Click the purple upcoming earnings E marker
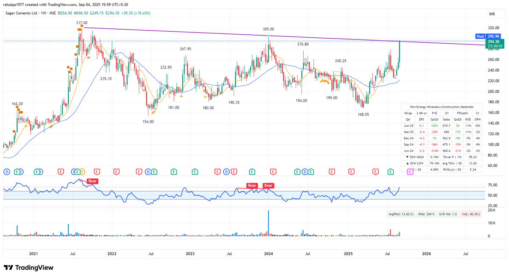Image resolution: width=509 pixels, height=277 pixels. [x=410, y=172]
